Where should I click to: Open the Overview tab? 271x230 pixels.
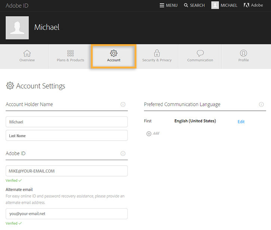(x=27, y=56)
